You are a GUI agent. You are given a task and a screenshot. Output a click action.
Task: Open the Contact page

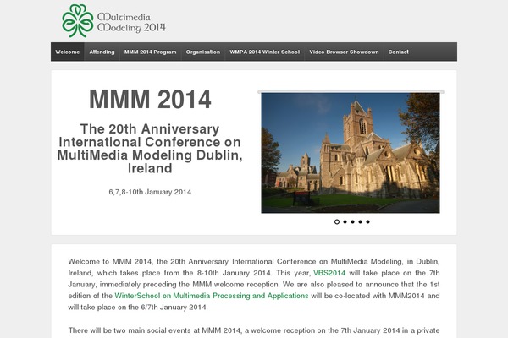point(398,52)
